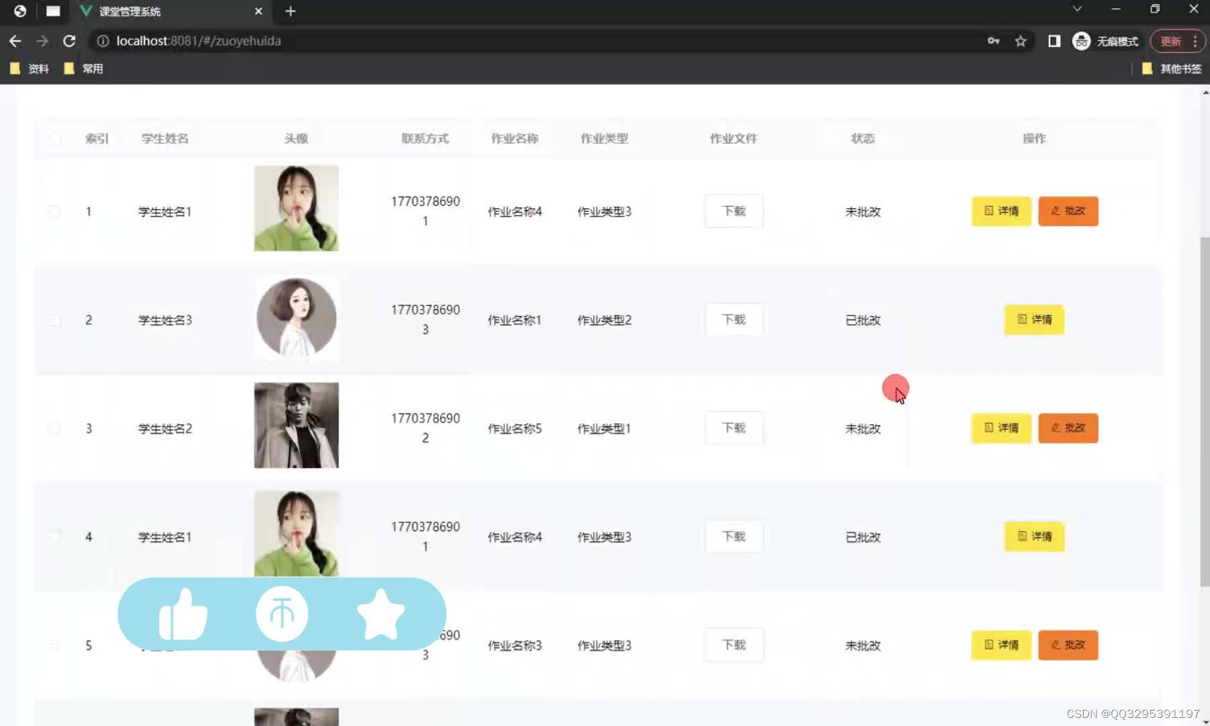Image resolution: width=1210 pixels, height=726 pixels.
Task: Toggle the select-all checkbox in table header
Action: point(55,138)
